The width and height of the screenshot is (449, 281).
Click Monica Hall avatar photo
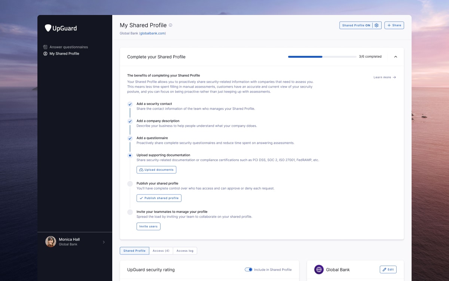(51, 242)
